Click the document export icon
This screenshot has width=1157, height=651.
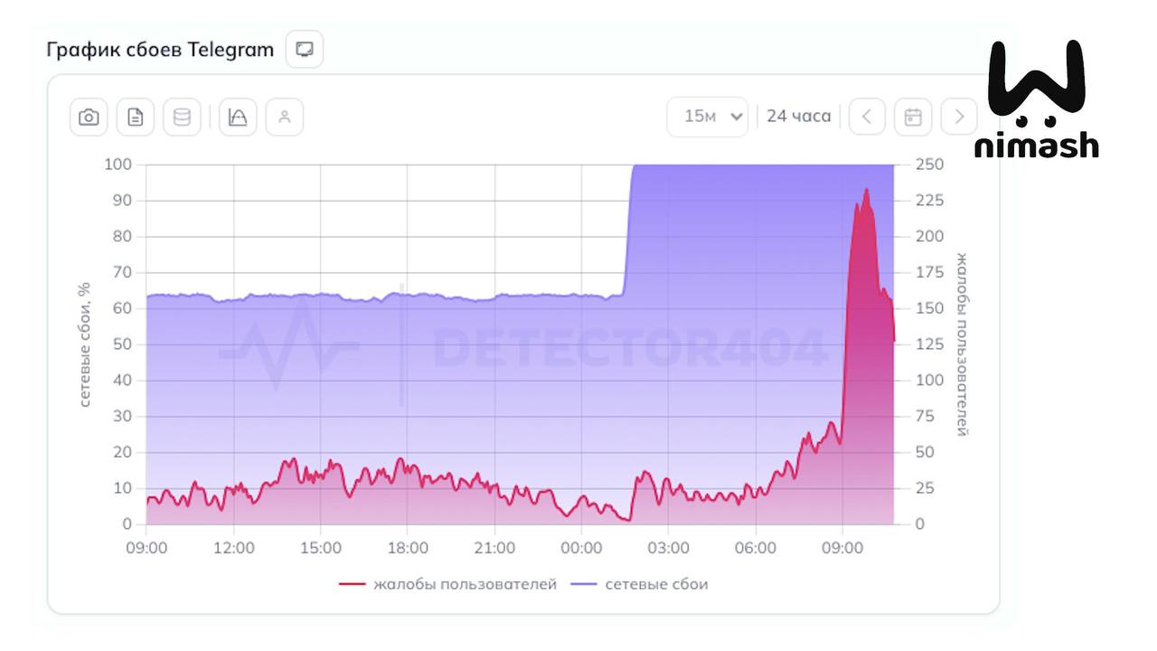pos(136,118)
